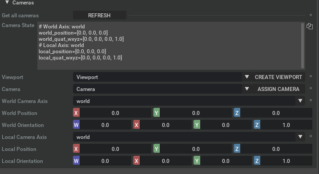Click the Local Orientation X red label
This screenshot has height=174, width=319.
[137, 161]
